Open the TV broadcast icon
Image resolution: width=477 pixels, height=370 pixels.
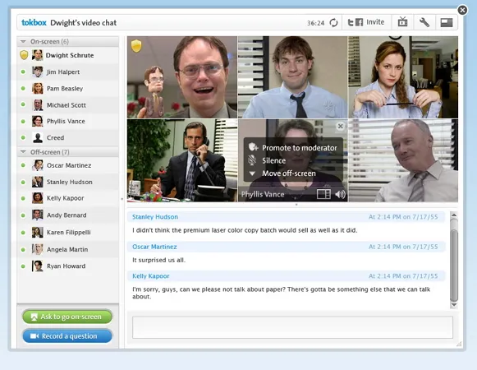pos(402,22)
